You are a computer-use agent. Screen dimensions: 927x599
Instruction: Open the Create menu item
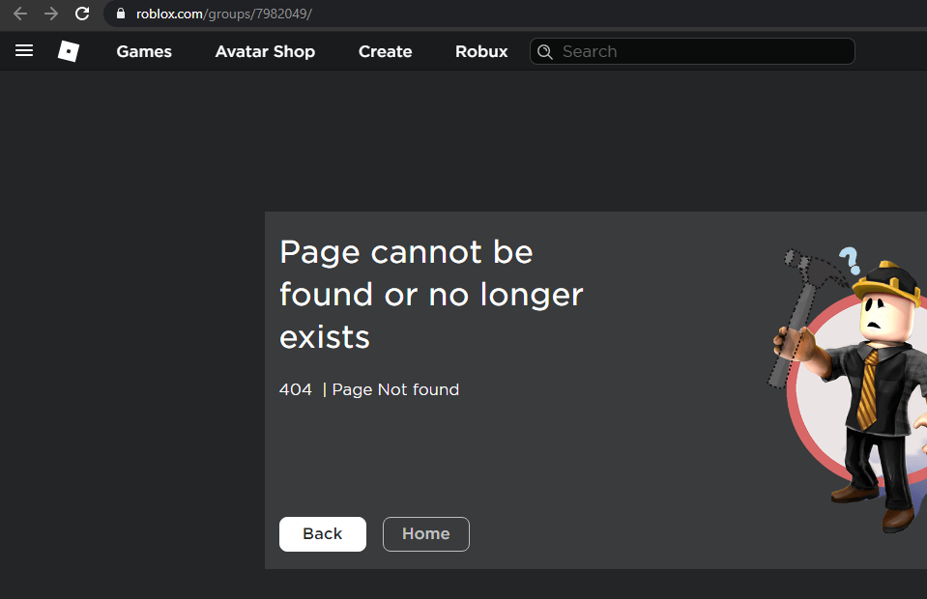coord(386,51)
